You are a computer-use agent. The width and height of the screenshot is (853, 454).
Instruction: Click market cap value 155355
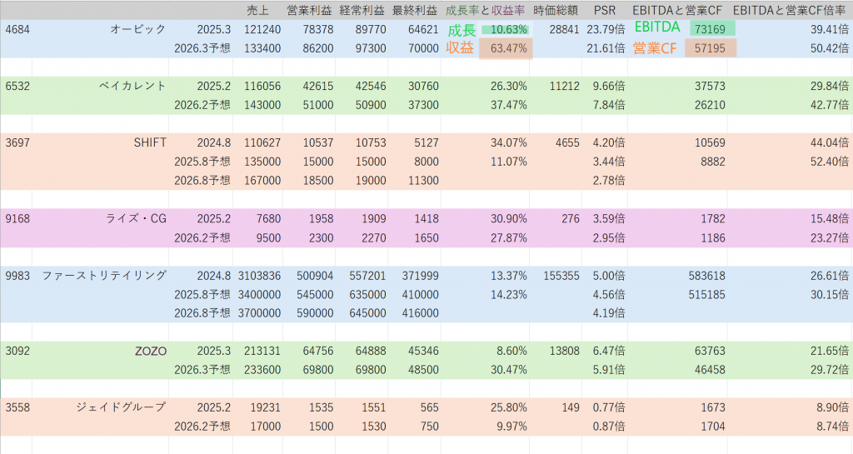pyautogui.click(x=561, y=276)
